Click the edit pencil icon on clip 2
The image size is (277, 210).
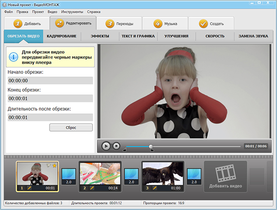point(91,188)
